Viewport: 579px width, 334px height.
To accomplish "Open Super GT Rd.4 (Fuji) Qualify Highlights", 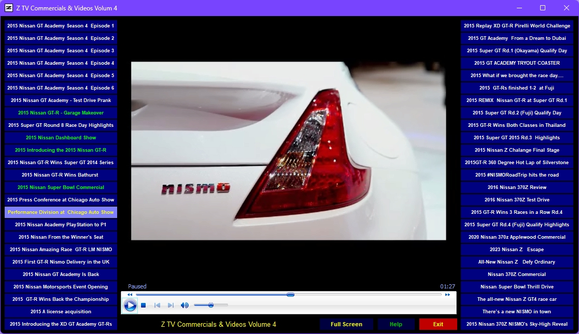I will tap(517, 224).
